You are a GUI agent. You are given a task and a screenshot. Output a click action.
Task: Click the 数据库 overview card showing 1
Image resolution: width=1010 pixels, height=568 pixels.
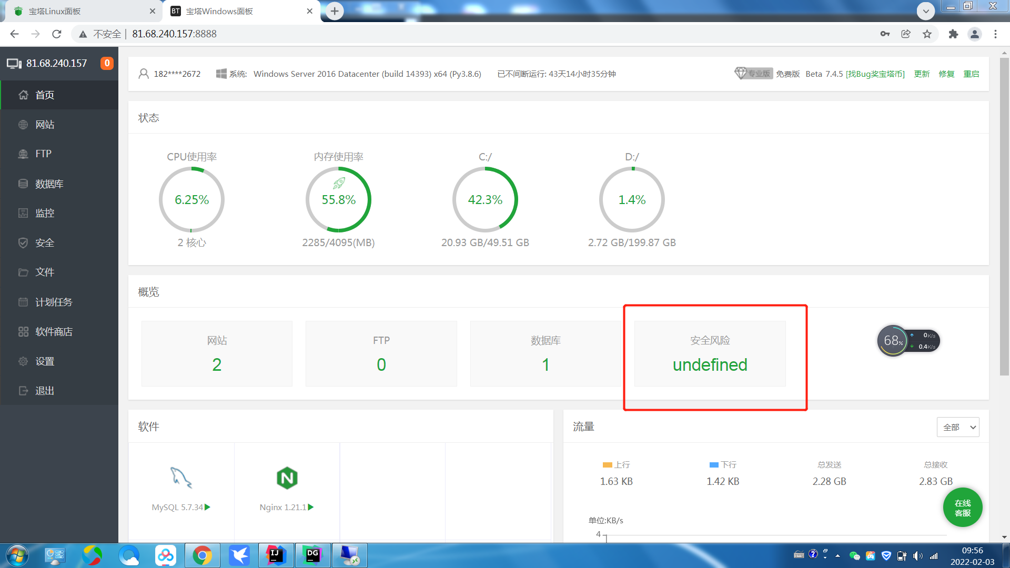tap(546, 353)
